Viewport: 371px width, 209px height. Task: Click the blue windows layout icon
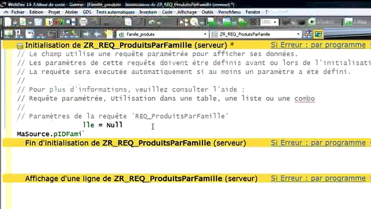coord(70,22)
